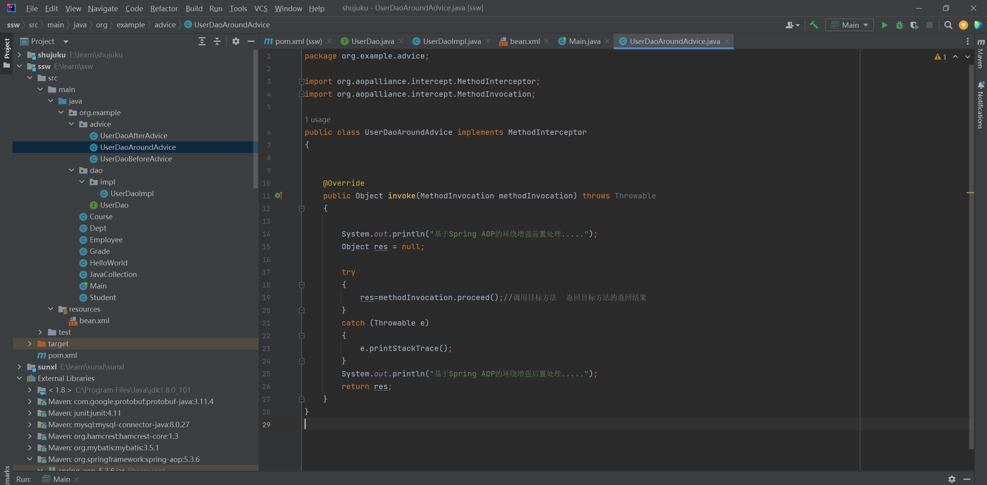Click Run with Coverage icon
987x485 pixels.
coord(914,25)
